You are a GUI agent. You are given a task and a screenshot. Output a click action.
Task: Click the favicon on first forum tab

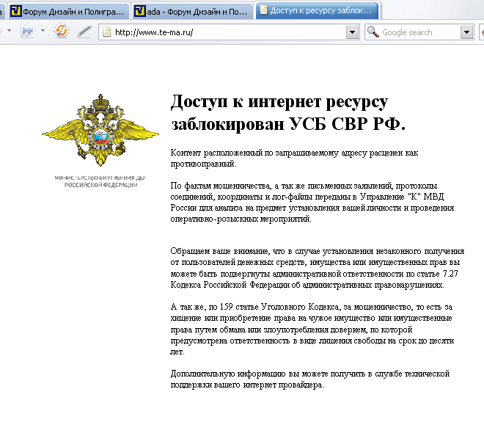pos(15,12)
